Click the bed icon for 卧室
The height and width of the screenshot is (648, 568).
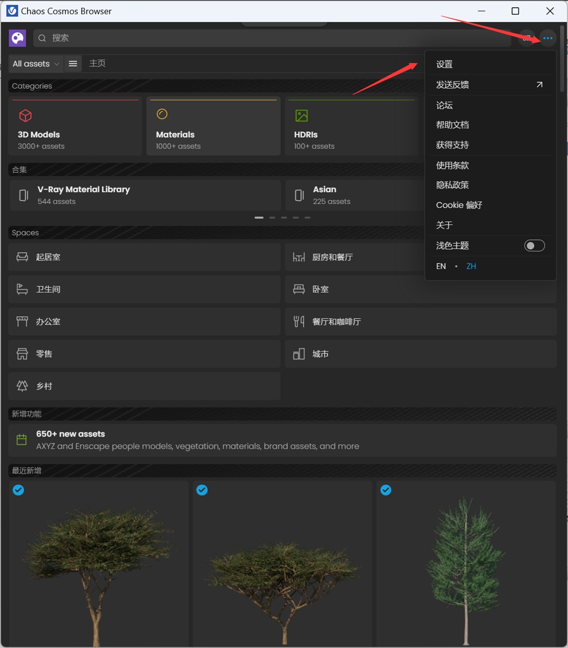(x=299, y=289)
